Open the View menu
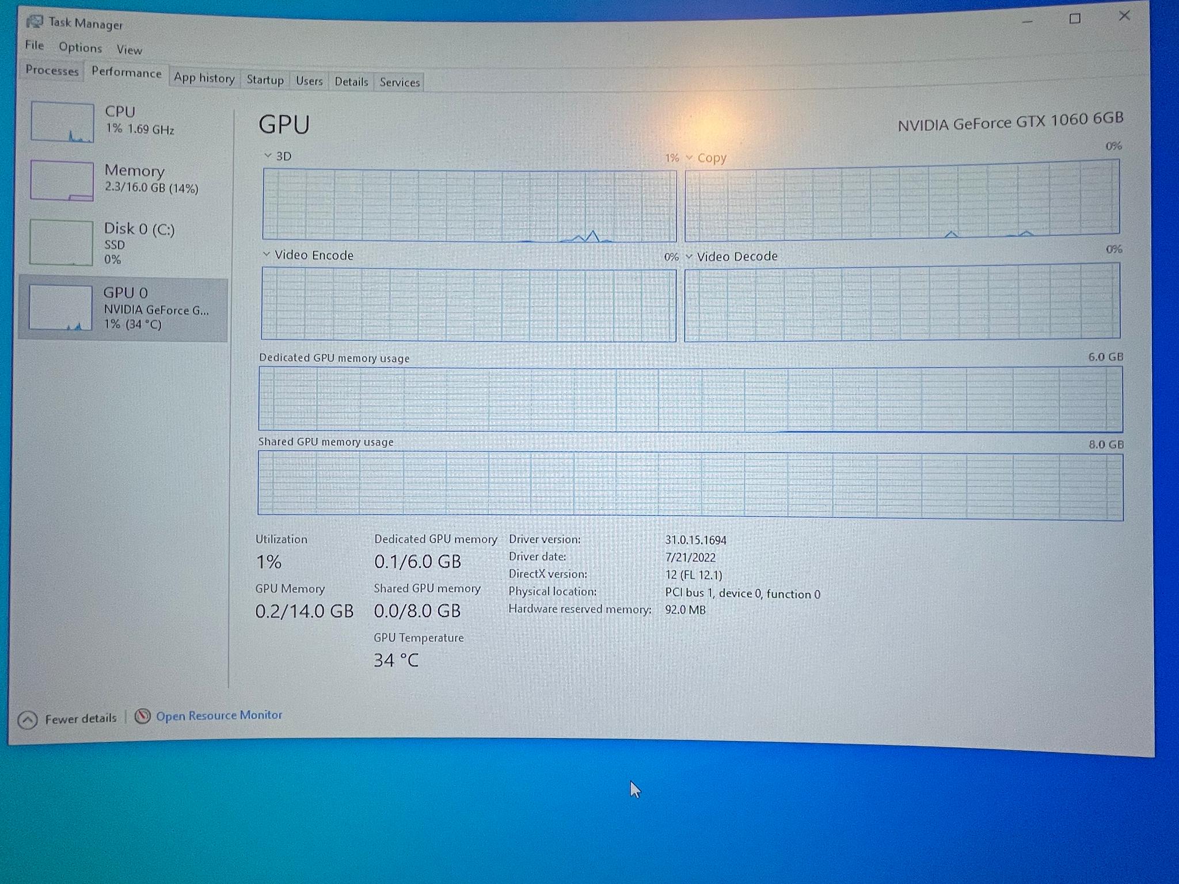The width and height of the screenshot is (1179, 884). pos(129,49)
